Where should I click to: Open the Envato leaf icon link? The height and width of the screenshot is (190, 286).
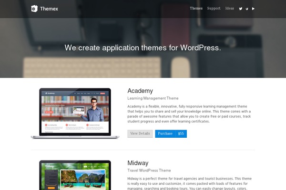click(247, 9)
